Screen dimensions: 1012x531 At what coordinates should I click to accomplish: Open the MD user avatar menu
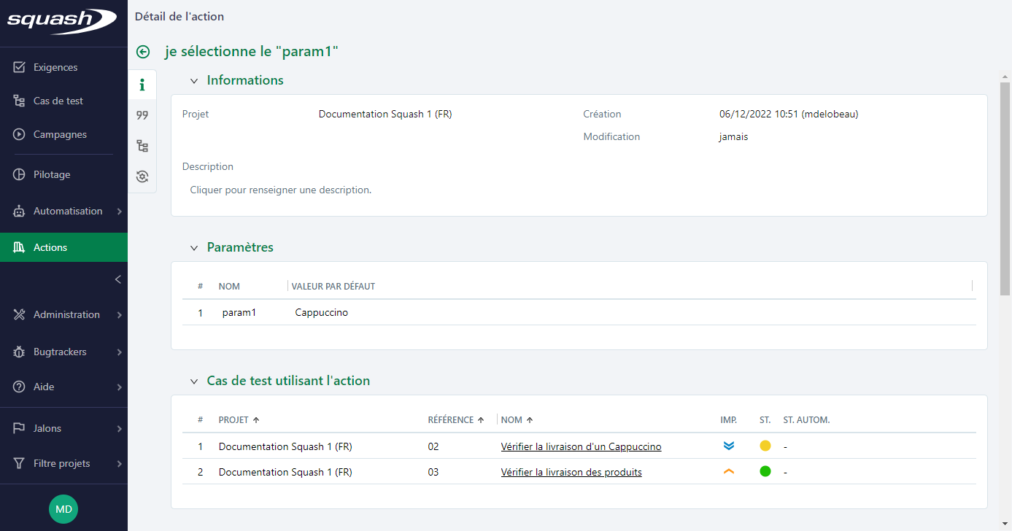(x=63, y=508)
